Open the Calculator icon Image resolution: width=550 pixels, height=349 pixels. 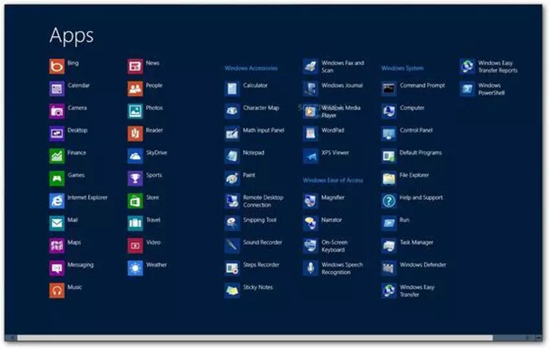tap(232, 89)
